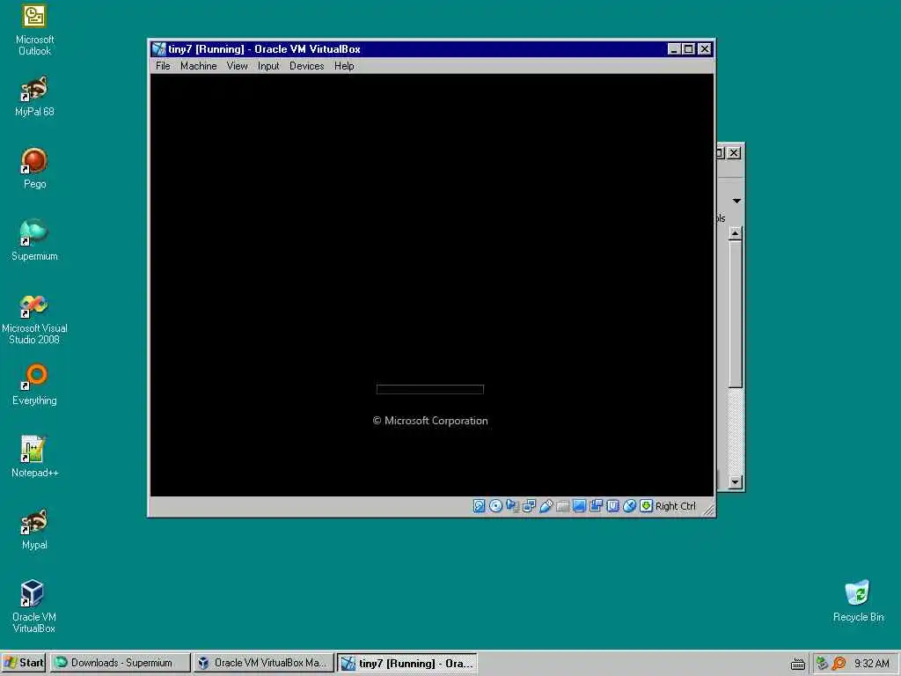
Task: Select the Microsoft Visual Studio 2008 shortcut
Action: pos(34,319)
